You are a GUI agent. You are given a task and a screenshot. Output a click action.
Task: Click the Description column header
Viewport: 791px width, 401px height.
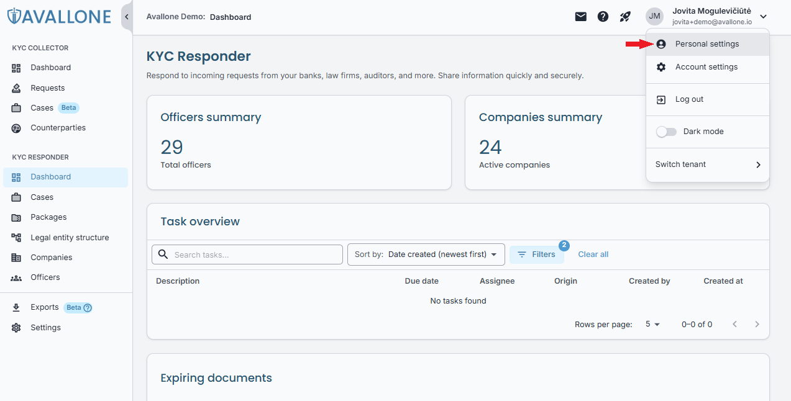point(178,281)
